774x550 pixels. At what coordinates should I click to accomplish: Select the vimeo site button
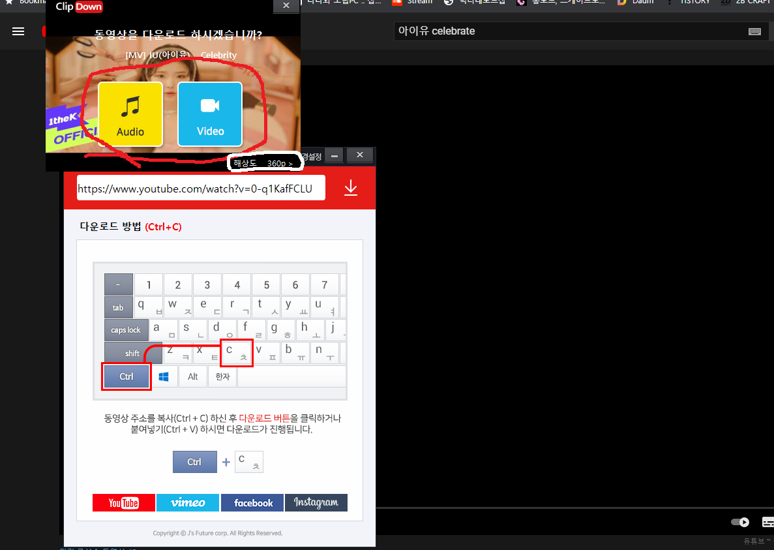(x=188, y=502)
